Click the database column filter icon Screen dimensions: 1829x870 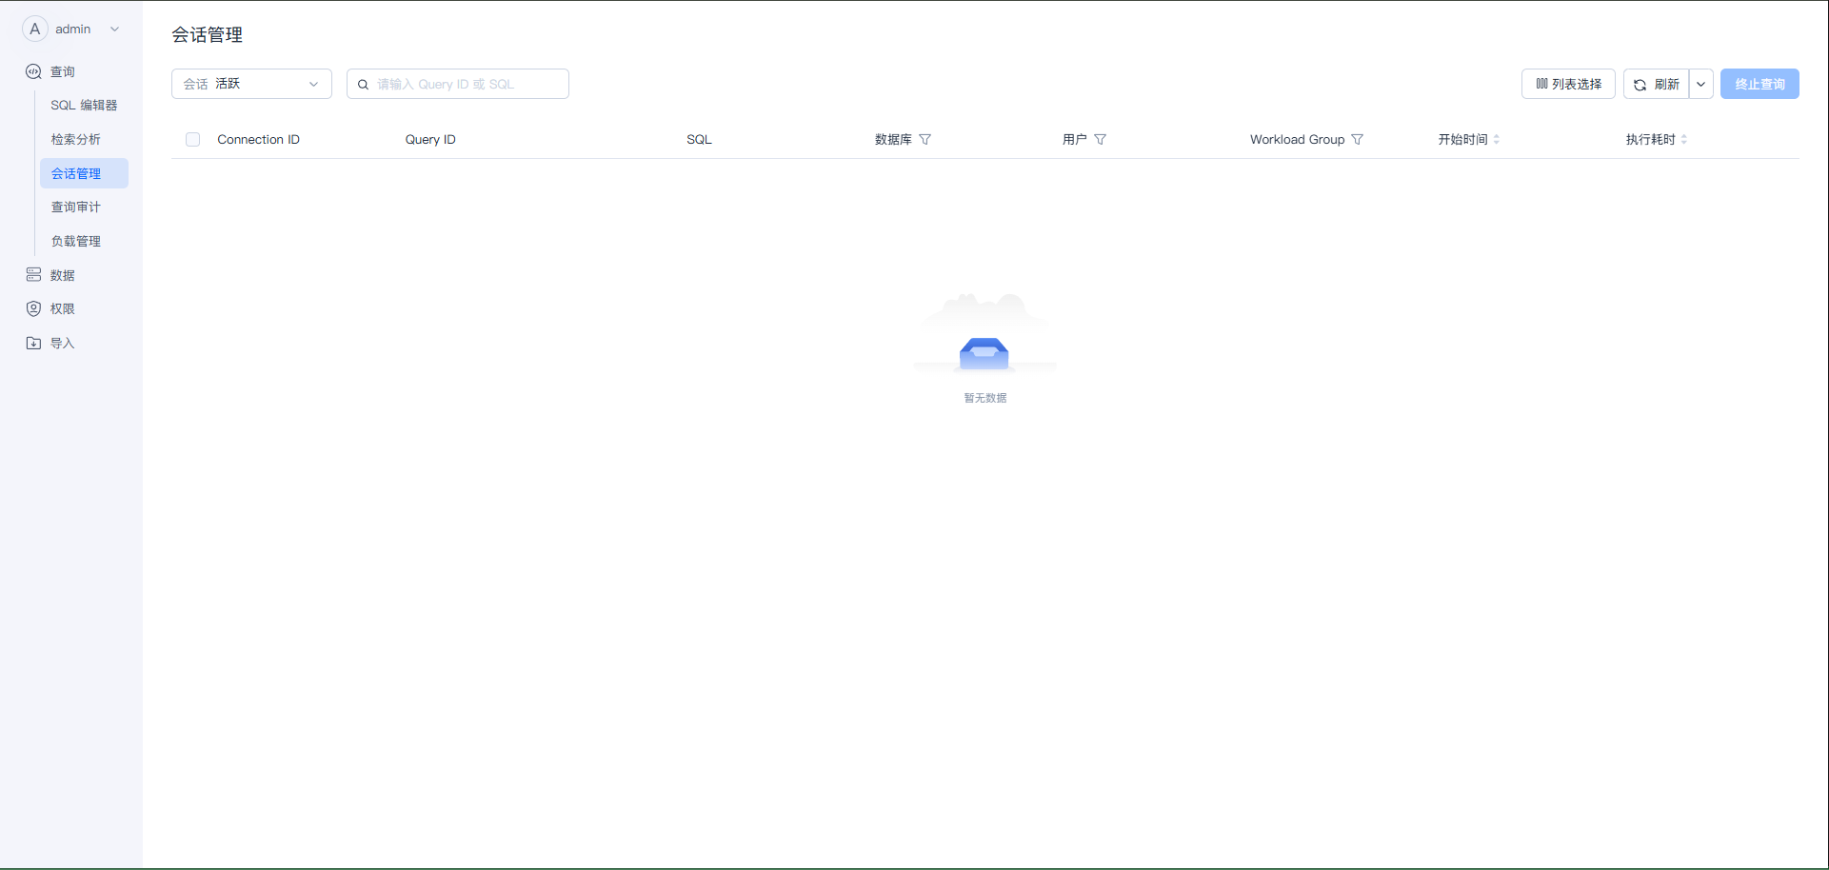coord(924,140)
